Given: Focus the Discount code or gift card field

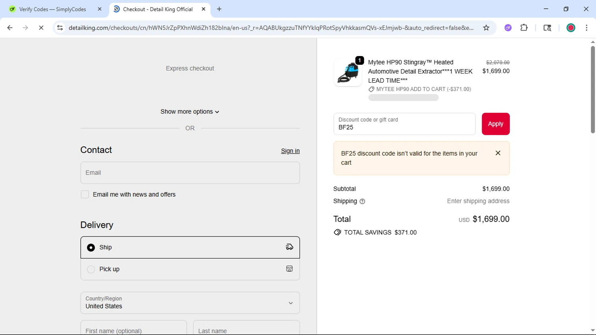Looking at the screenshot, I should point(404,124).
